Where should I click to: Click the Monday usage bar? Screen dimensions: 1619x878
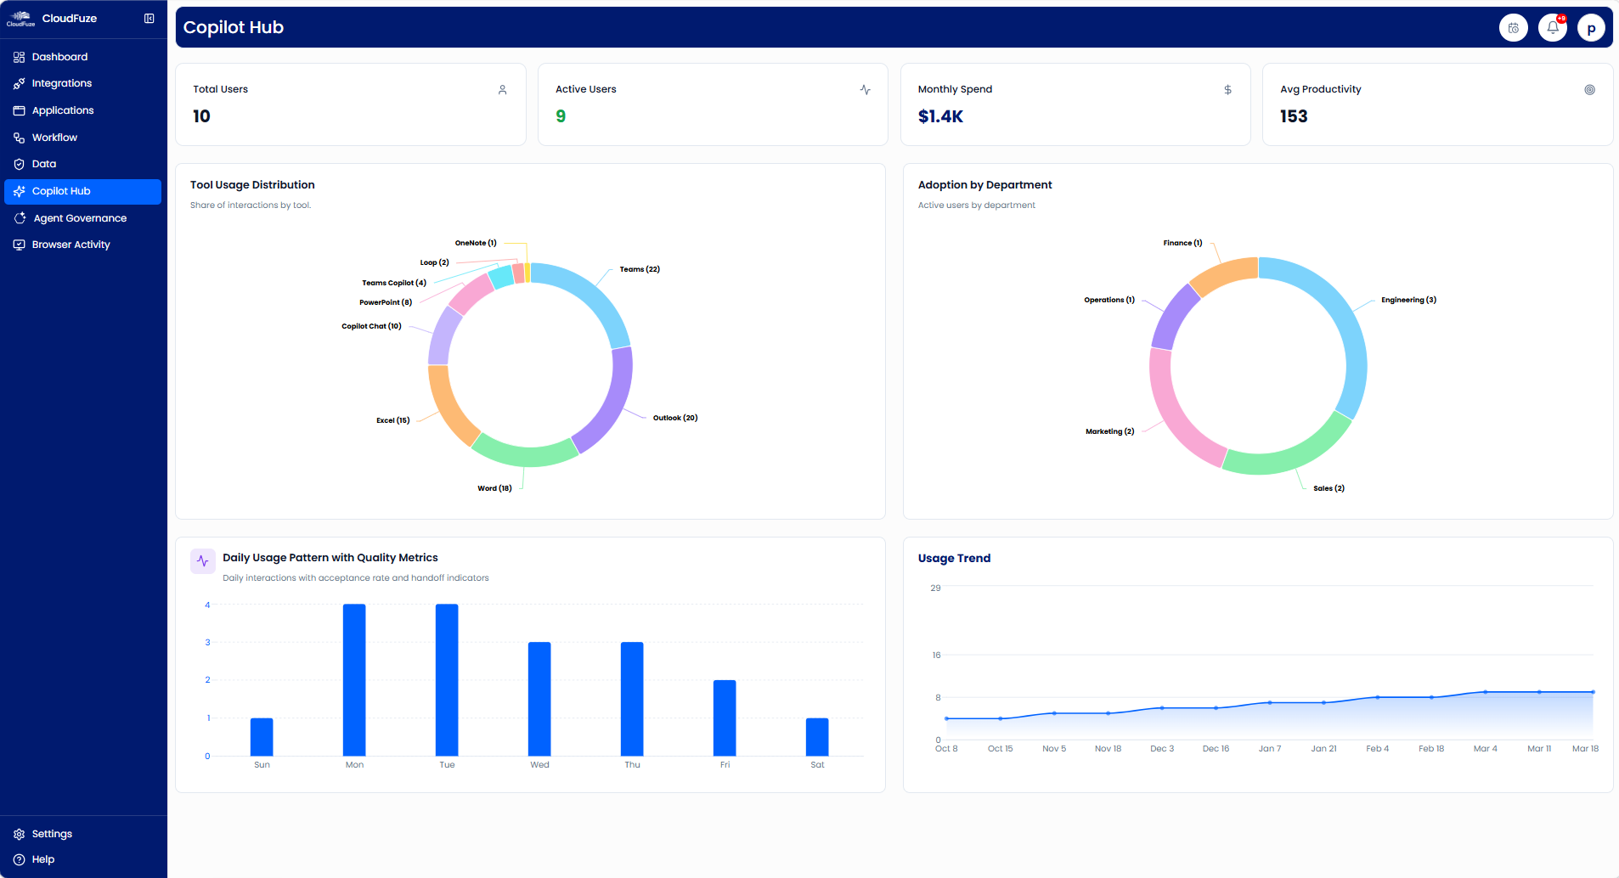point(354,679)
